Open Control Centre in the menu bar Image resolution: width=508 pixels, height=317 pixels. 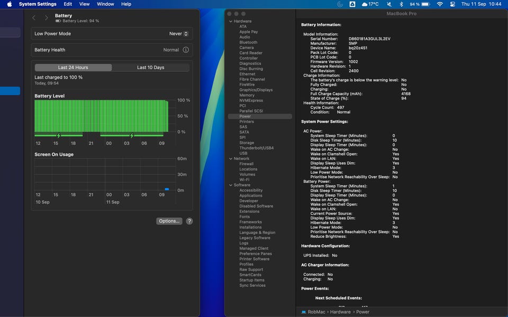(x=452, y=4)
